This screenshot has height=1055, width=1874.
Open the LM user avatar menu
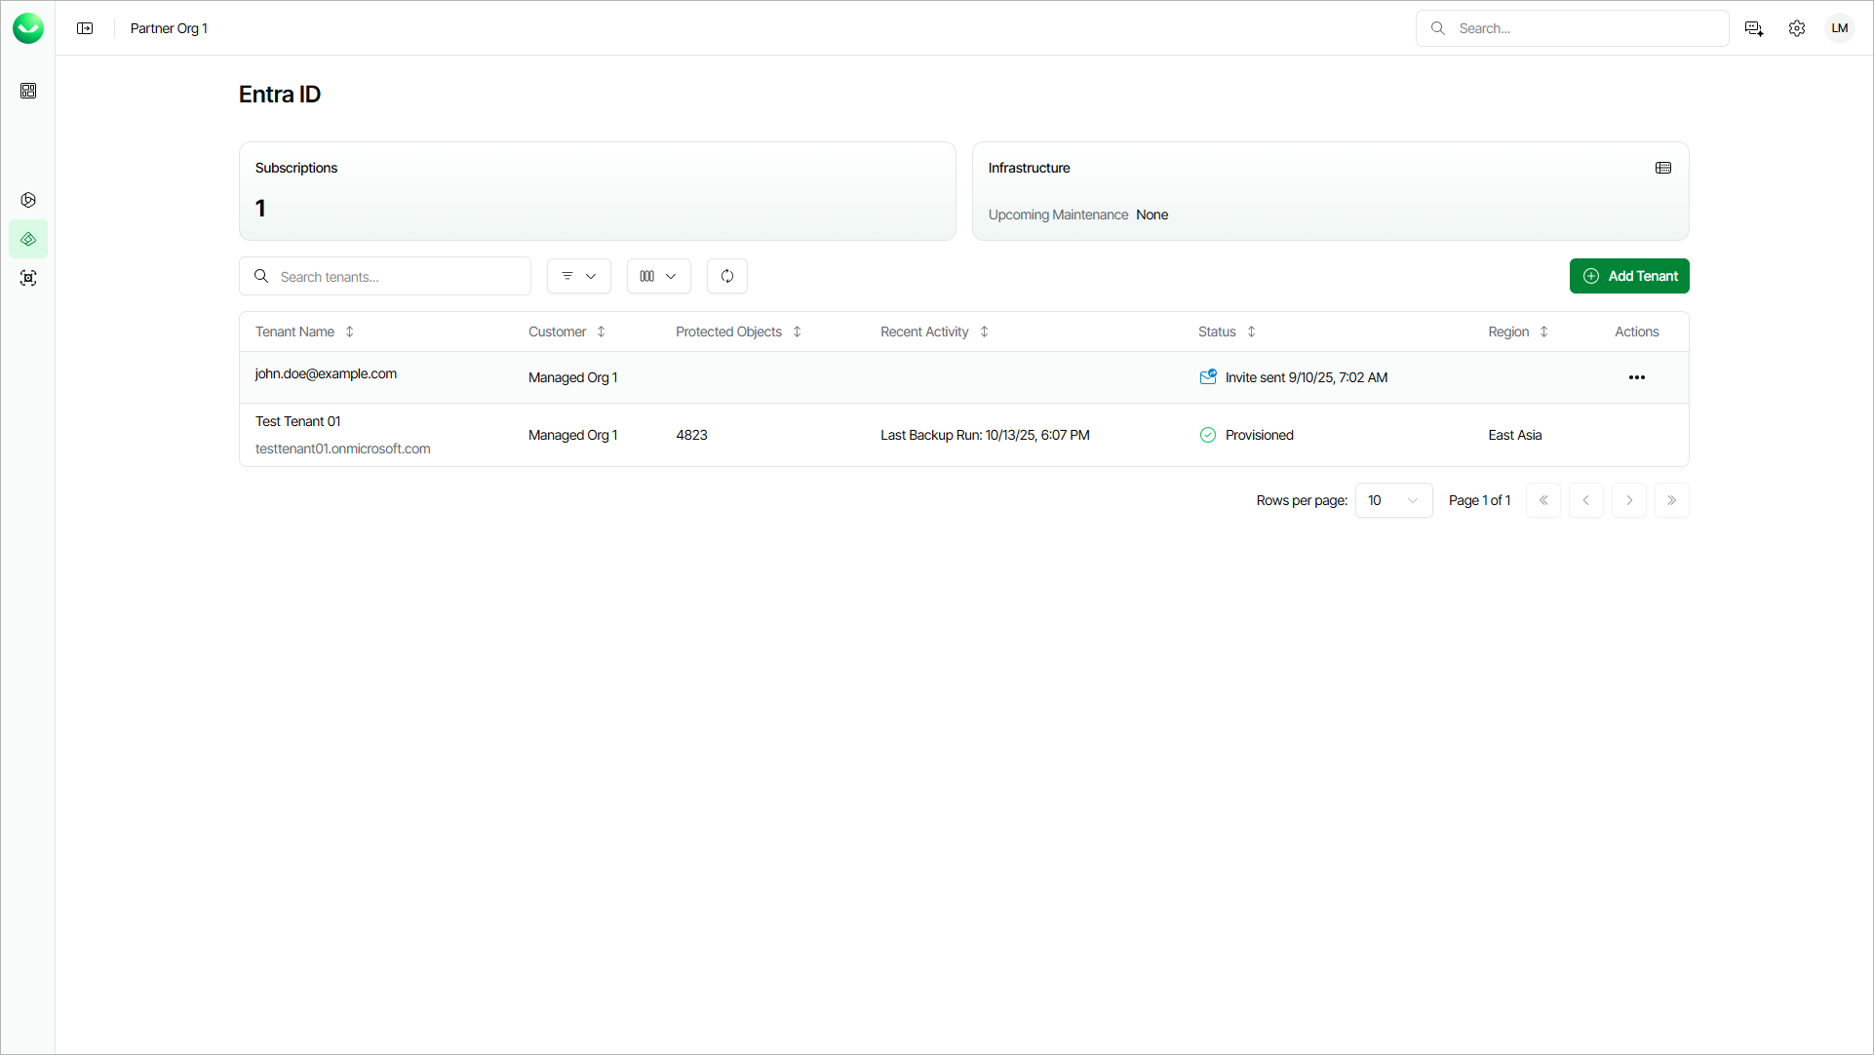[x=1840, y=28]
